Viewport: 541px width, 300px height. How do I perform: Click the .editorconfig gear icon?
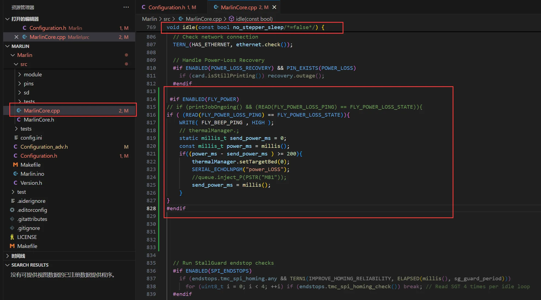pyautogui.click(x=12, y=210)
